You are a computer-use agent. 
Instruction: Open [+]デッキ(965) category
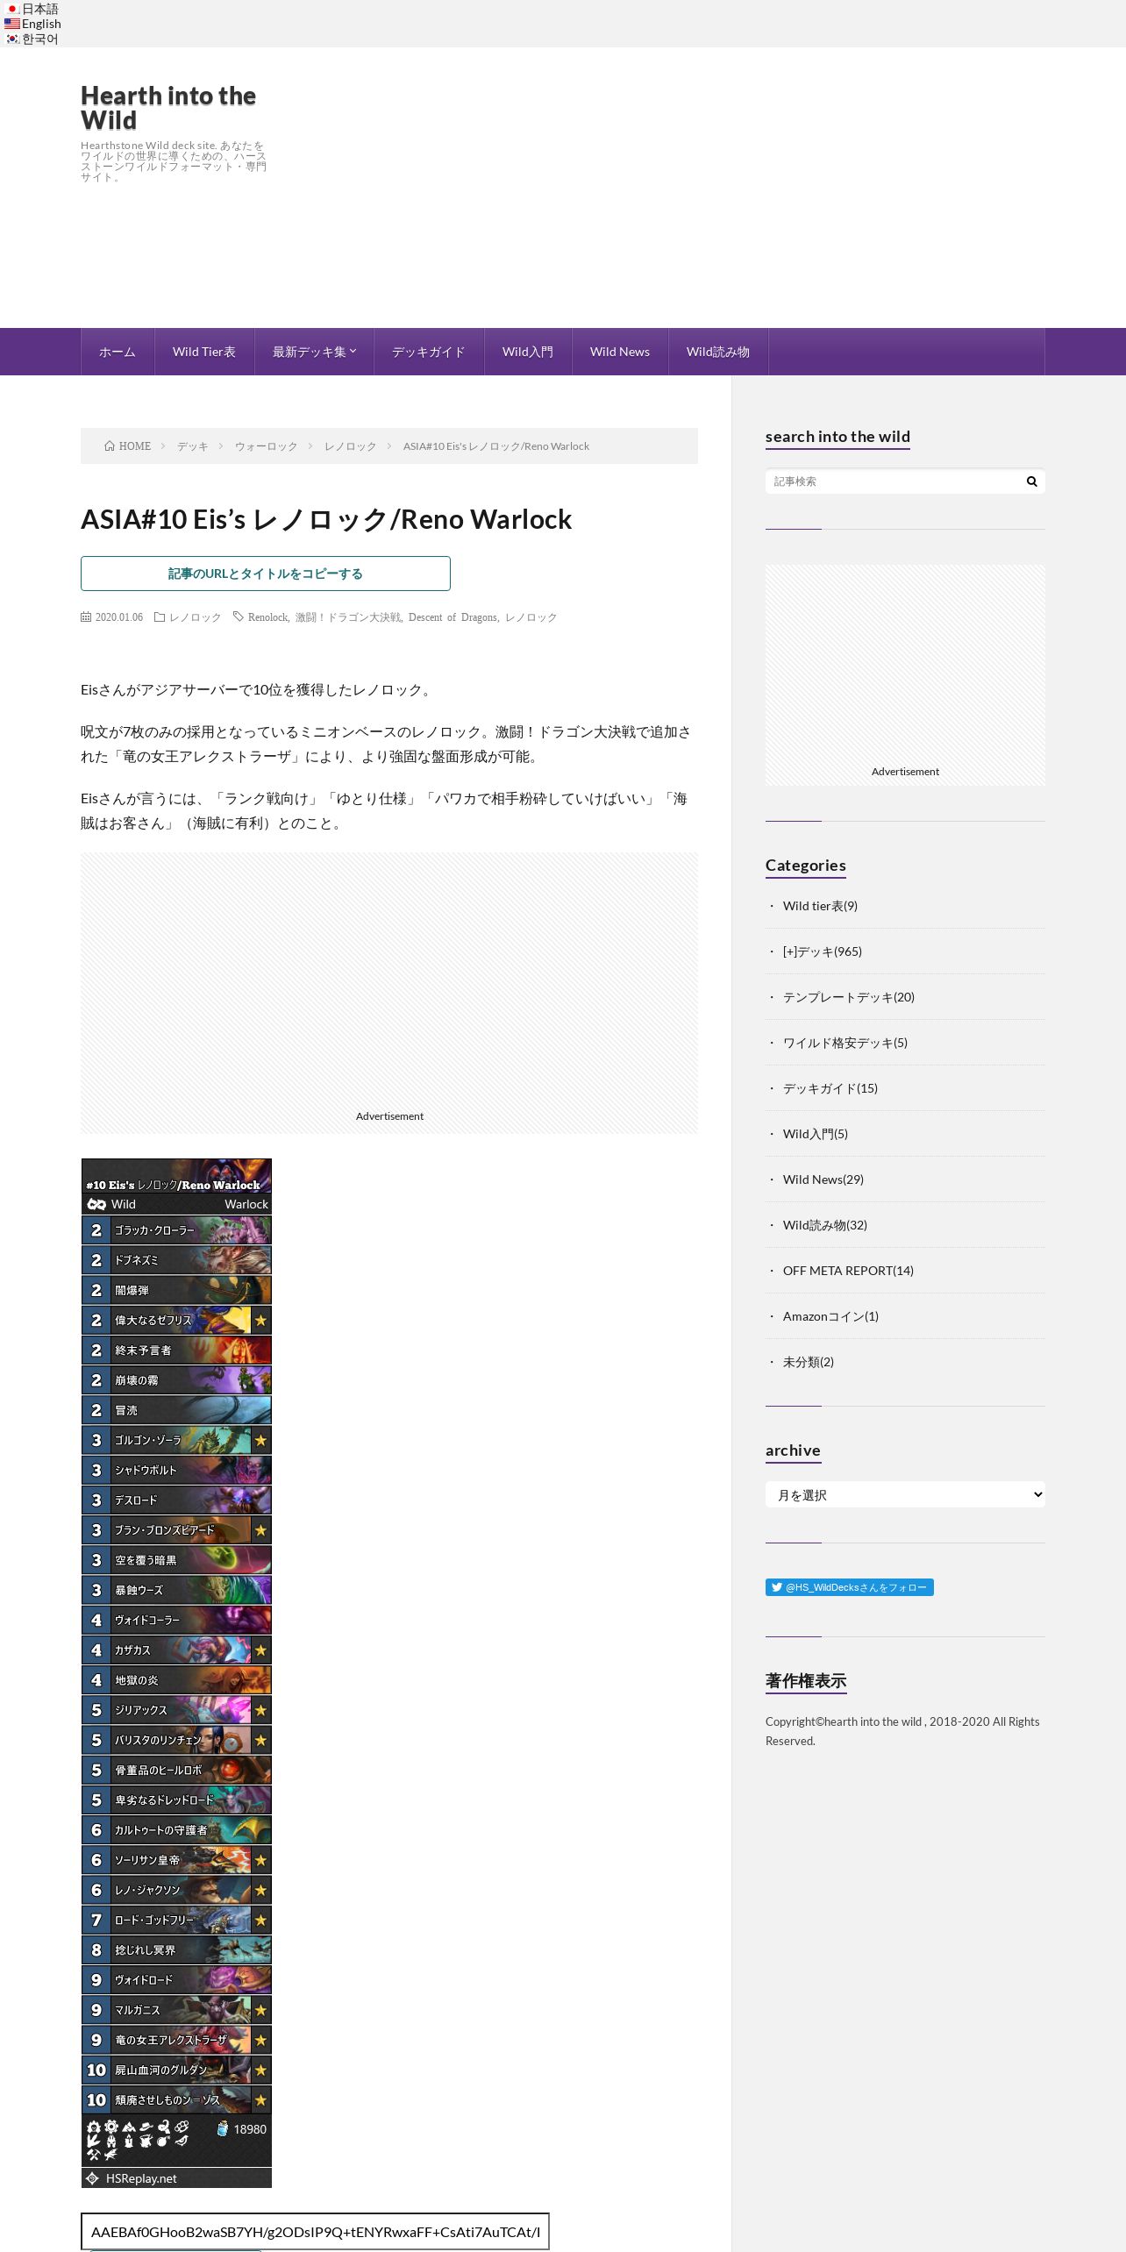tap(823, 951)
